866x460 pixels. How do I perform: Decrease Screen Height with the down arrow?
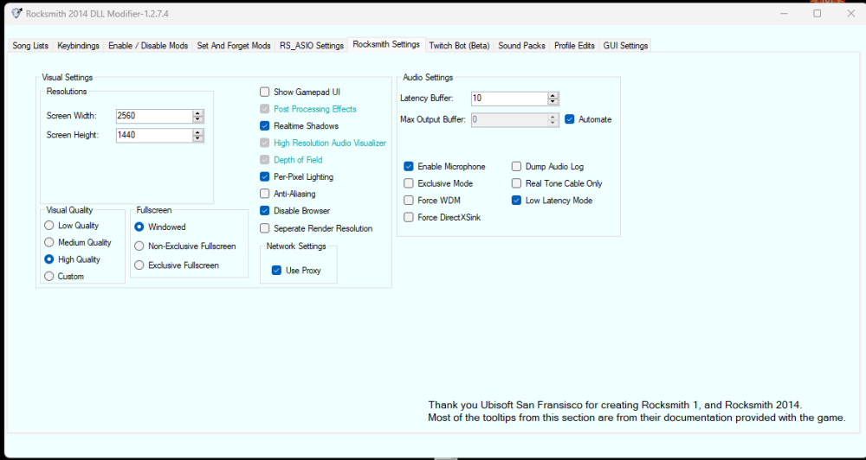197,138
